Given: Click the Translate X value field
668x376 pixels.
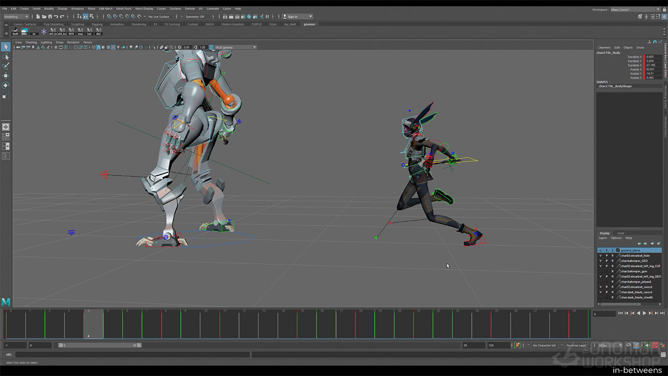Looking at the screenshot, I should click(x=653, y=57).
